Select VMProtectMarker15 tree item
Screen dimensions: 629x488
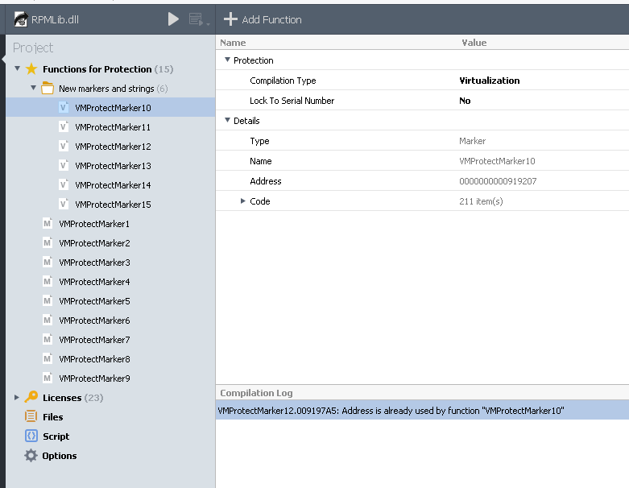[x=113, y=204]
